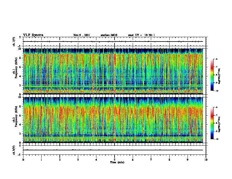Click the 6 minute tick label on time axis
232x179 pixels.
click(133, 160)
